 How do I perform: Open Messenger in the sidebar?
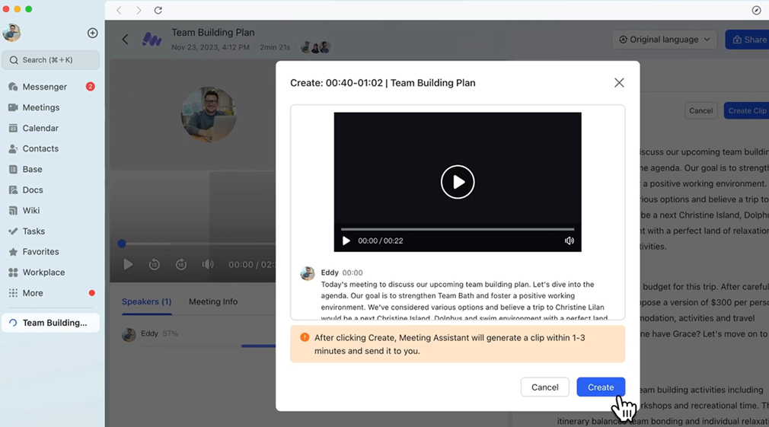point(44,87)
